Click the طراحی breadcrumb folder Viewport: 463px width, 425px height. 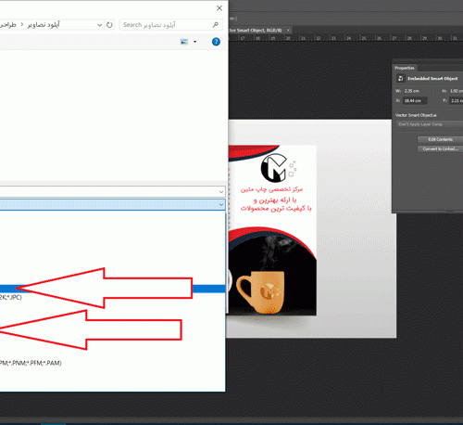[8, 24]
